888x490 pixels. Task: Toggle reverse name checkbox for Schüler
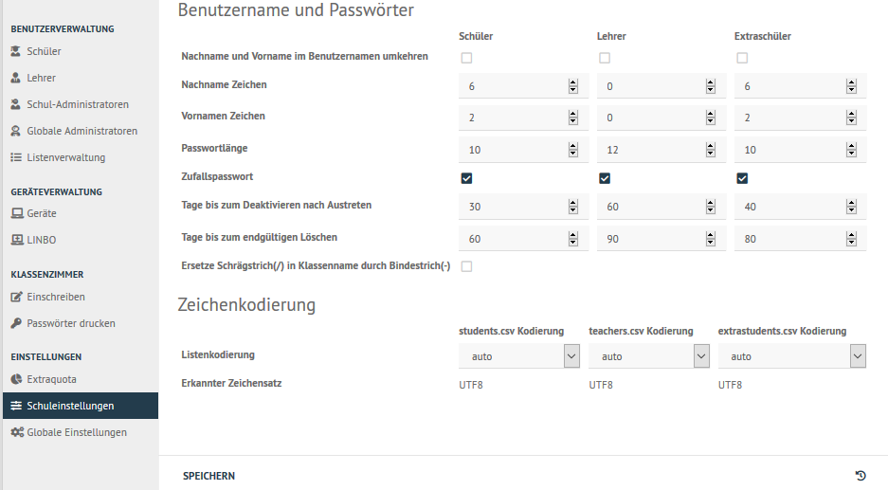click(466, 58)
